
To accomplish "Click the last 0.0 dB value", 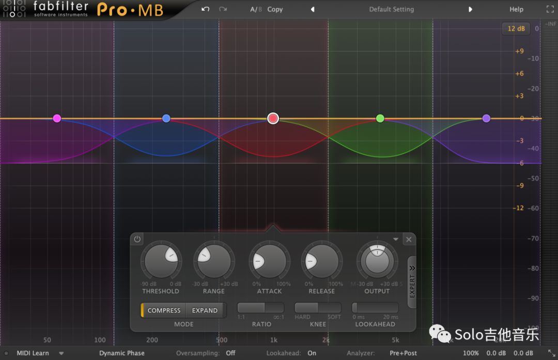I will (523, 353).
